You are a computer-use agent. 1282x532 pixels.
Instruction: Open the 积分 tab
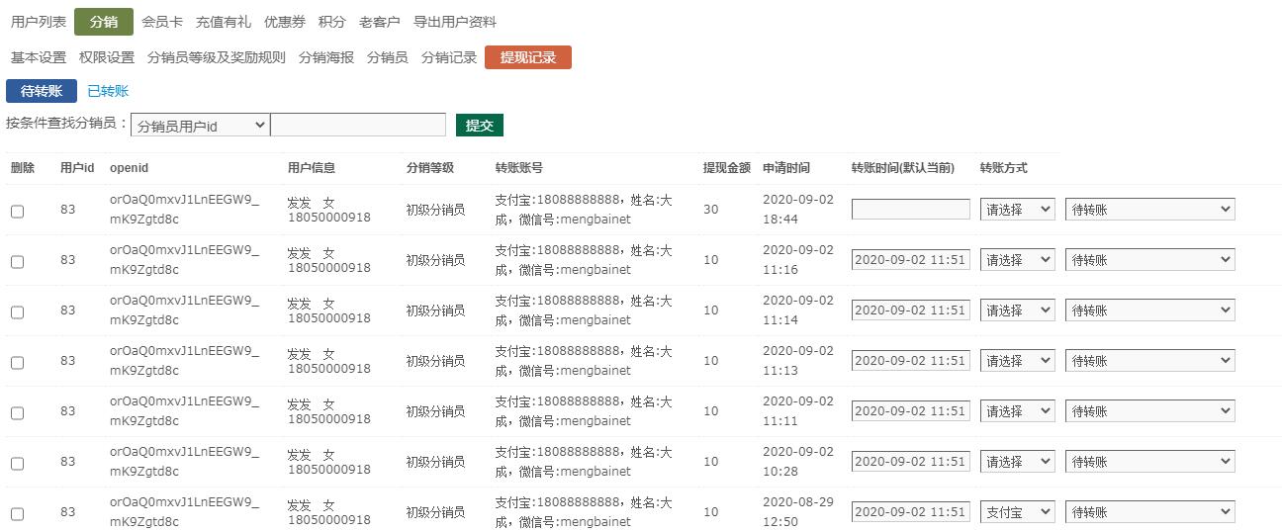[332, 22]
